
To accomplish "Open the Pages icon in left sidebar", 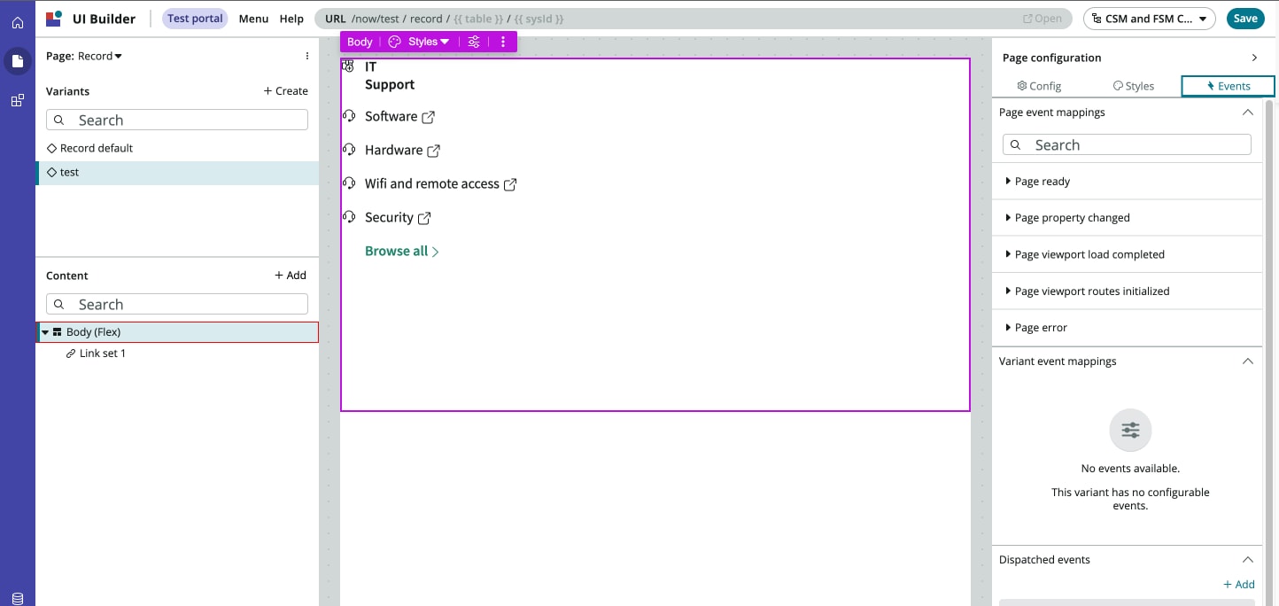I will [18, 61].
